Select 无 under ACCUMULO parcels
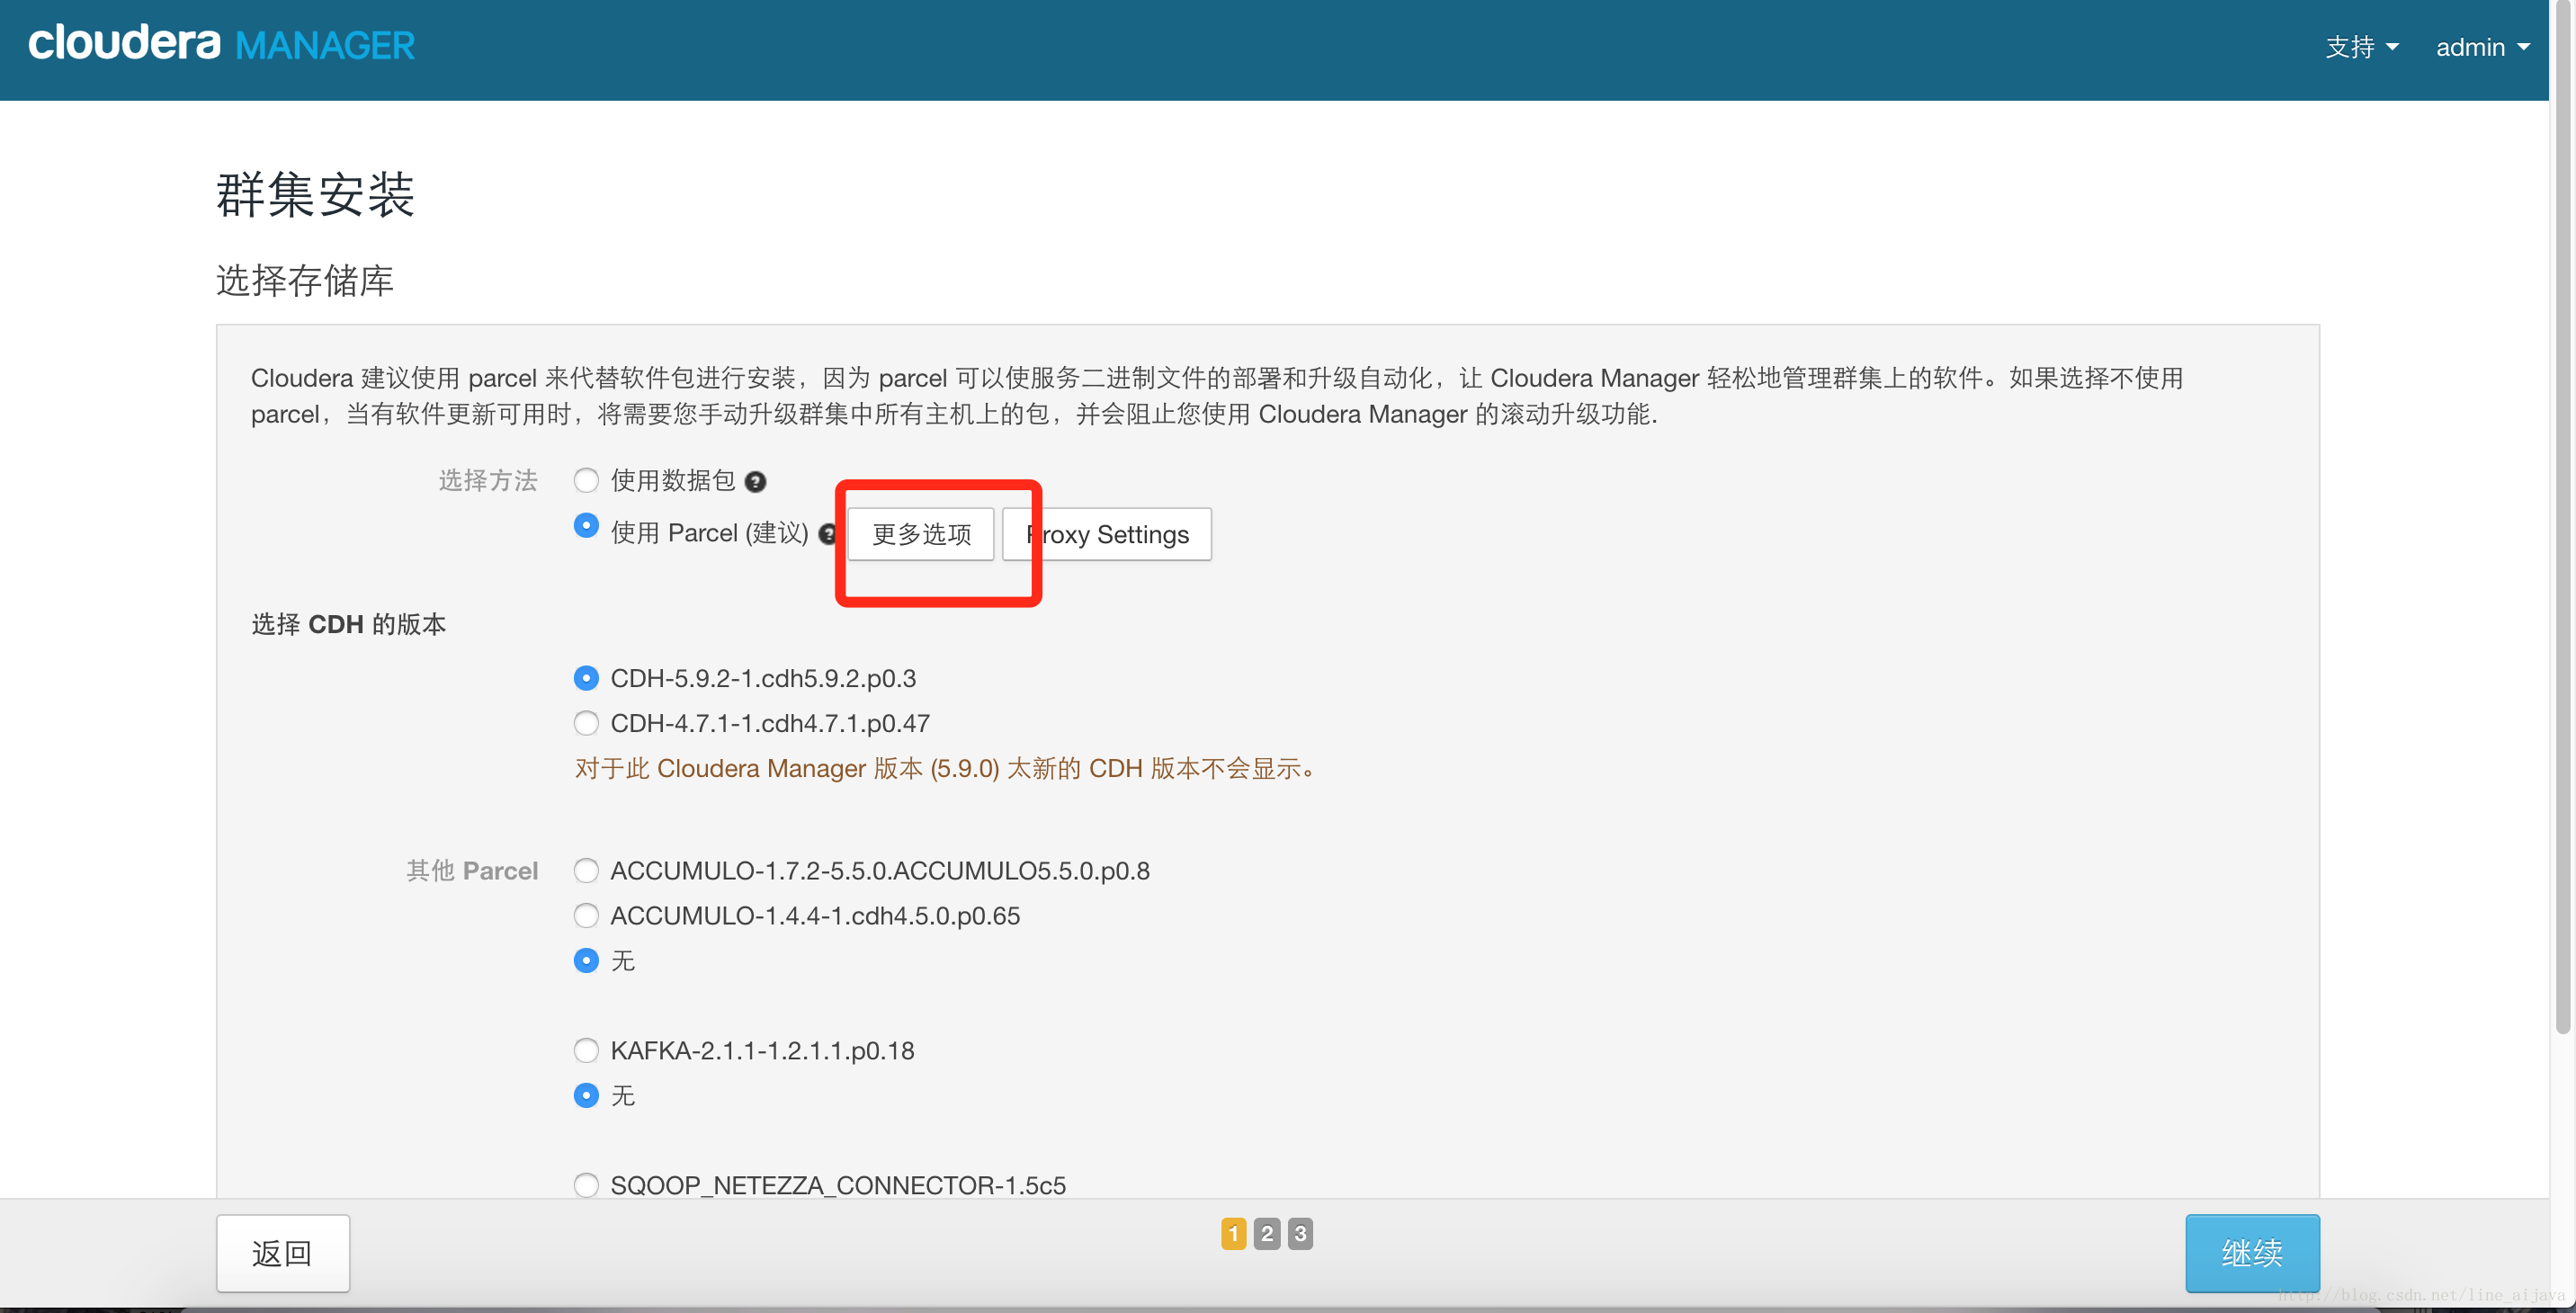The width and height of the screenshot is (2576, 1313). tap(586, 961)
